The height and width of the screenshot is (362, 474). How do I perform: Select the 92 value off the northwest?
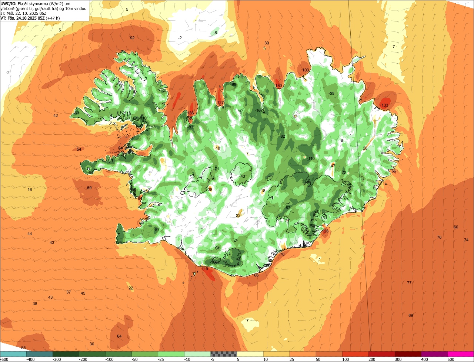point(132,38)
